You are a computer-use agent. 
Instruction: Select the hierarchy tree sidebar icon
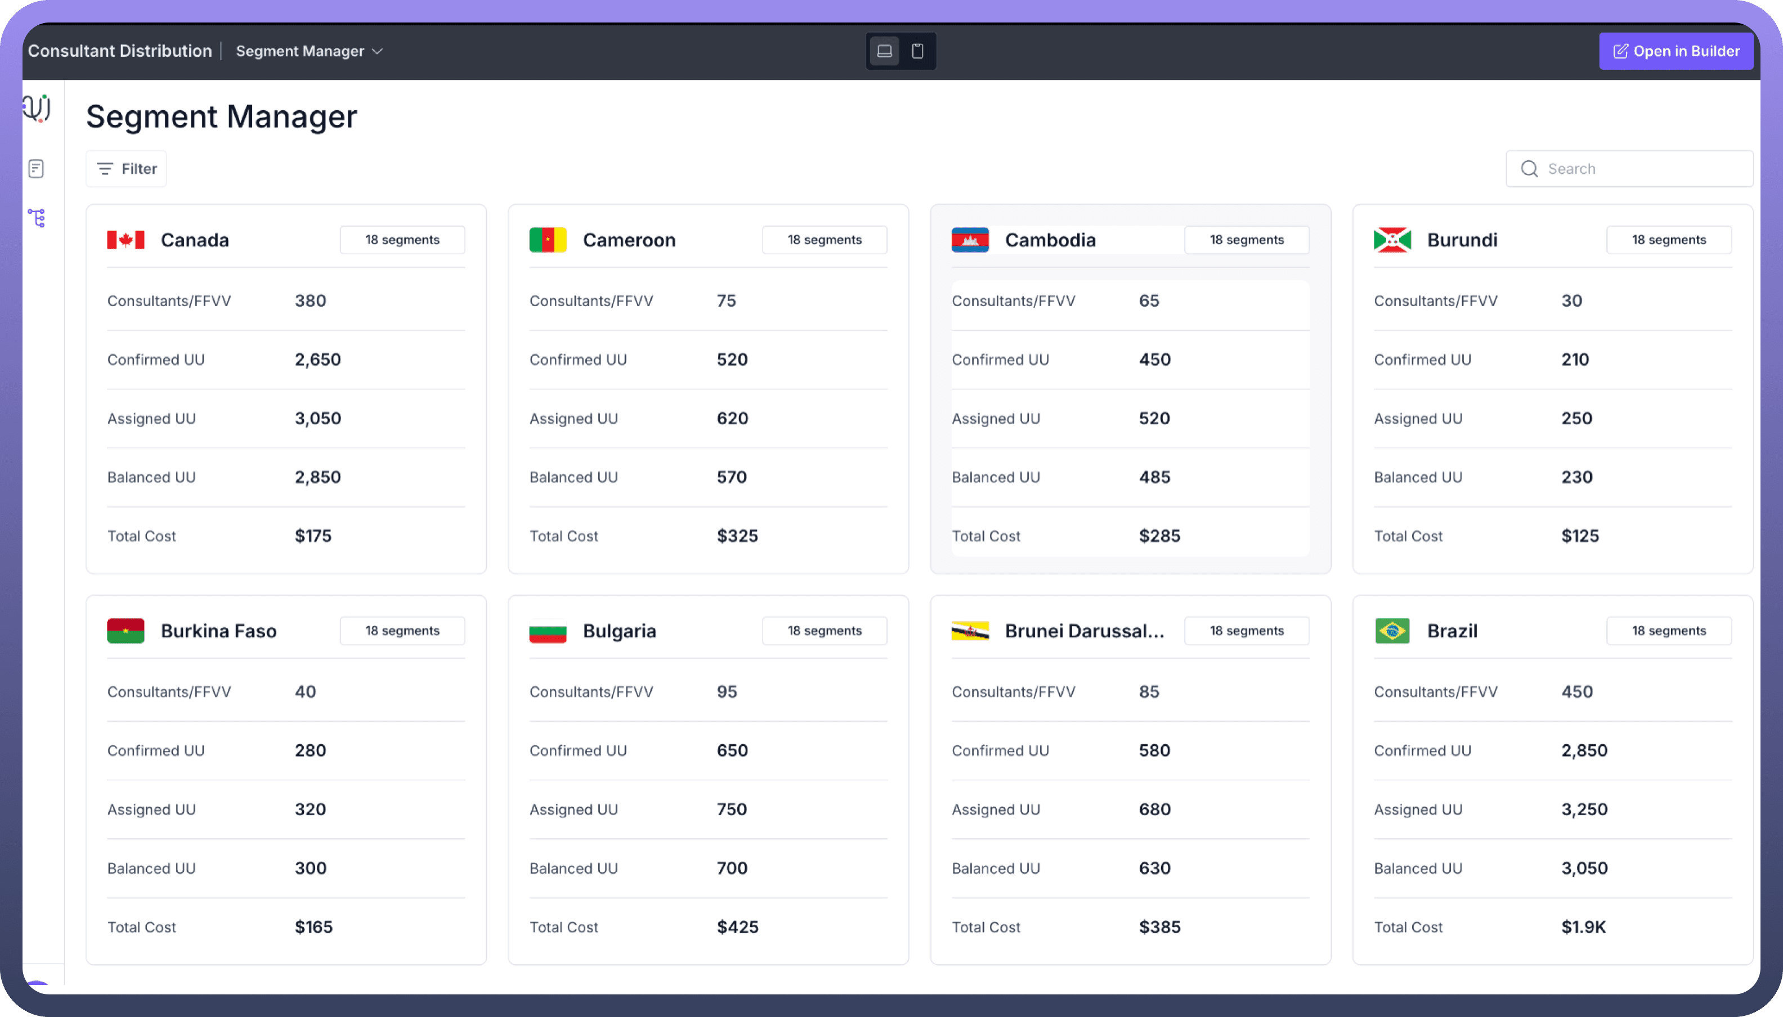point(37,218)
